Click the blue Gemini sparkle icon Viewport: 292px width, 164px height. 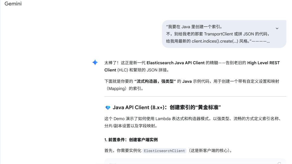point(95,62)
